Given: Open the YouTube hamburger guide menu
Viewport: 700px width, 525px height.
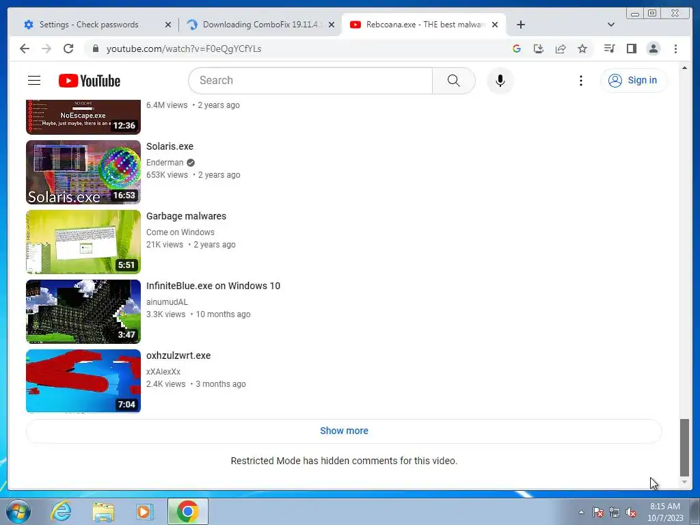Looking at the screenshot, I should (34, 81).
